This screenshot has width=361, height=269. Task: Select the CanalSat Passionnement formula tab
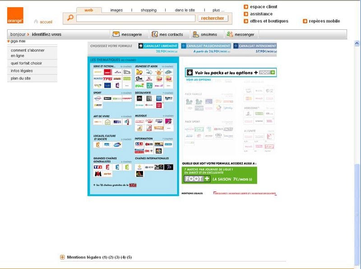tap(206, 46)
